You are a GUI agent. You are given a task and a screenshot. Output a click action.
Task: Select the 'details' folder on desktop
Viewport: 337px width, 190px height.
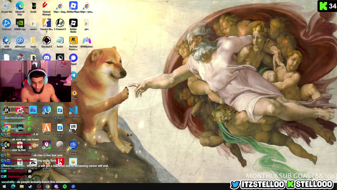[33, 7]
